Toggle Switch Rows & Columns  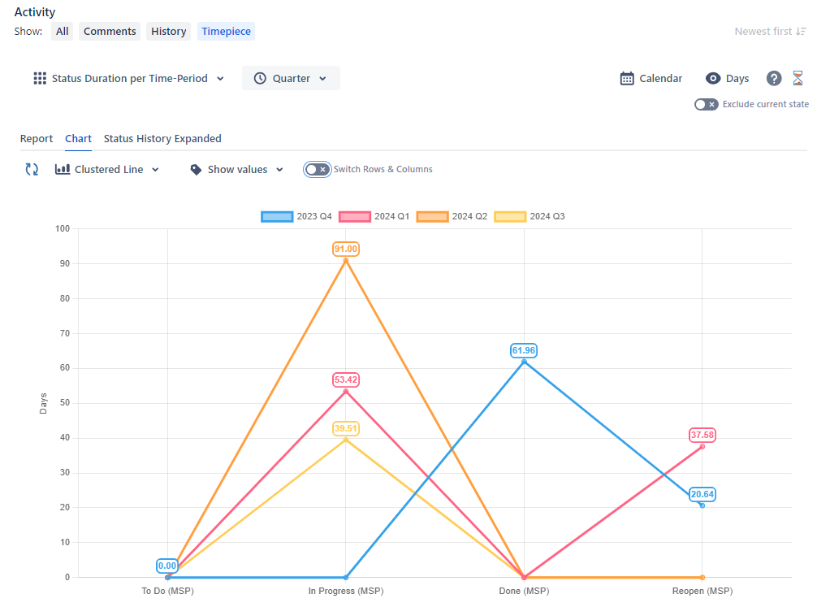[x=317, y=169]
